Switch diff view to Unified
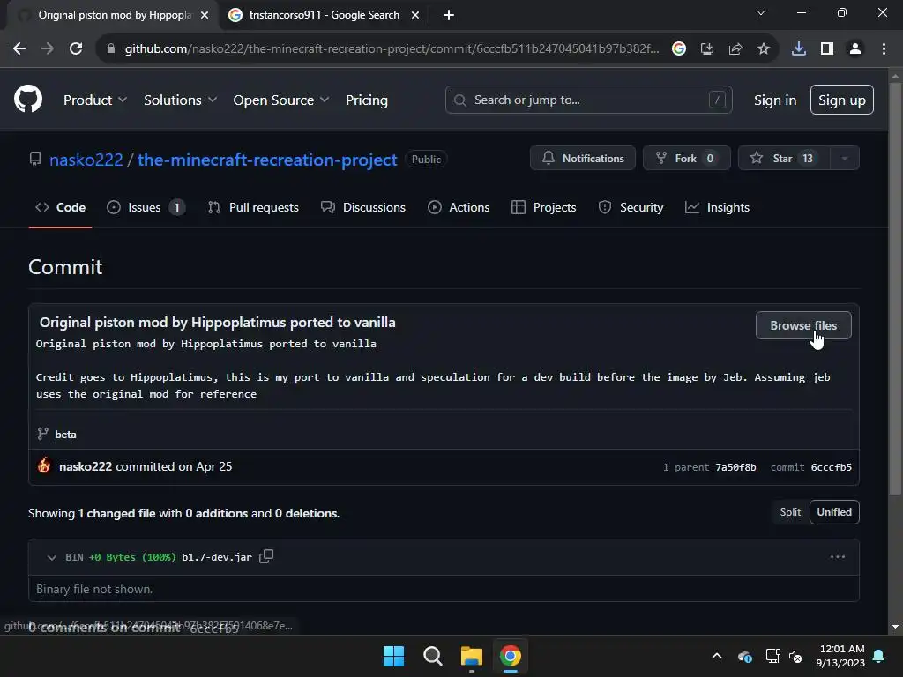 click(x=834, y=512)
